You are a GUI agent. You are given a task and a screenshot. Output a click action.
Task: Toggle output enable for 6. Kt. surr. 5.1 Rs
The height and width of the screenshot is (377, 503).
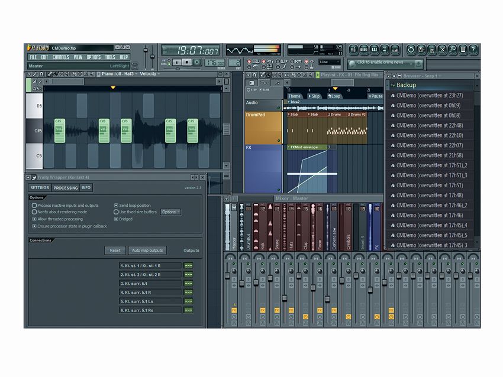188,310
